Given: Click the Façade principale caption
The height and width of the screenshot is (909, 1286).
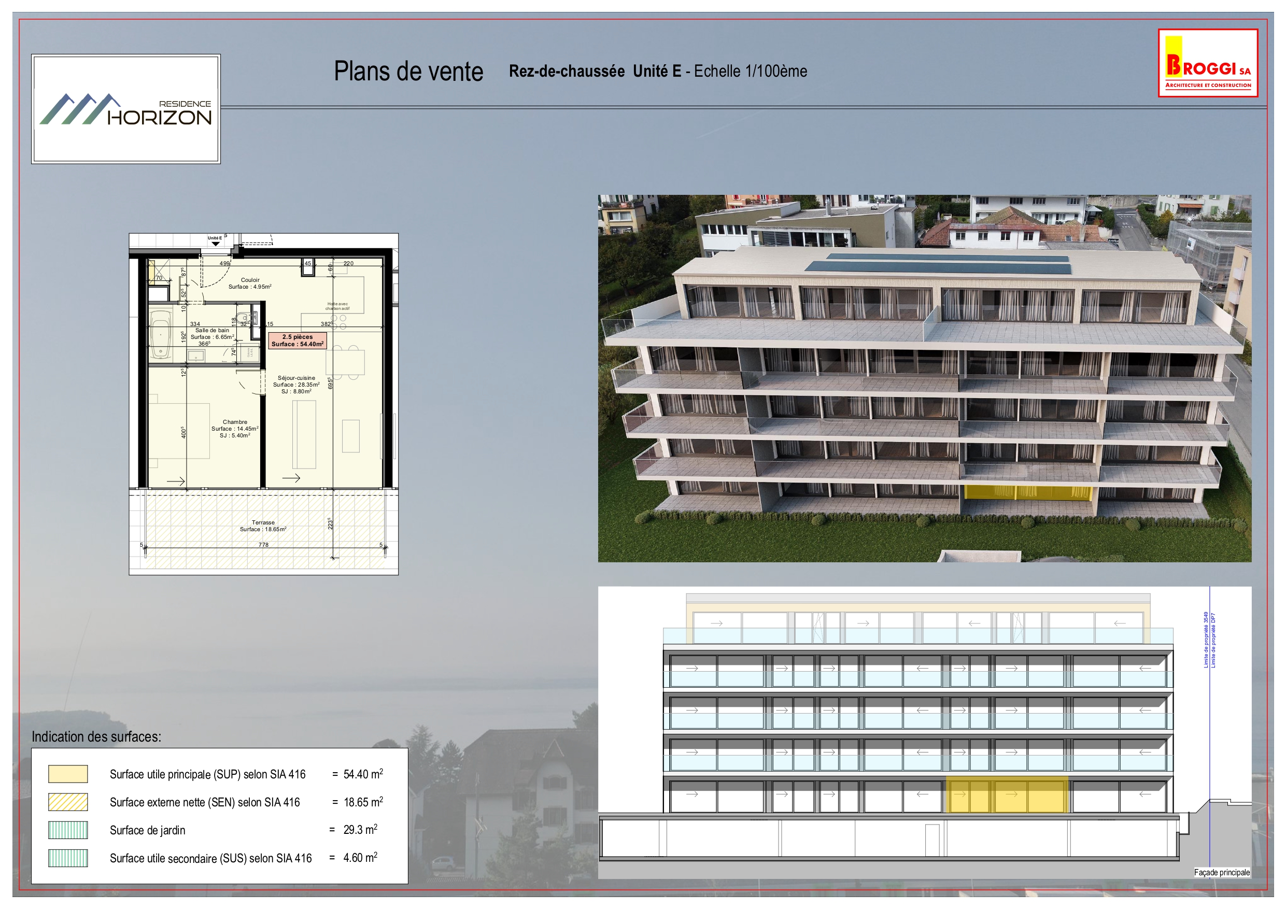Looking at the screenshot, I should click(x=1221, y=872).
